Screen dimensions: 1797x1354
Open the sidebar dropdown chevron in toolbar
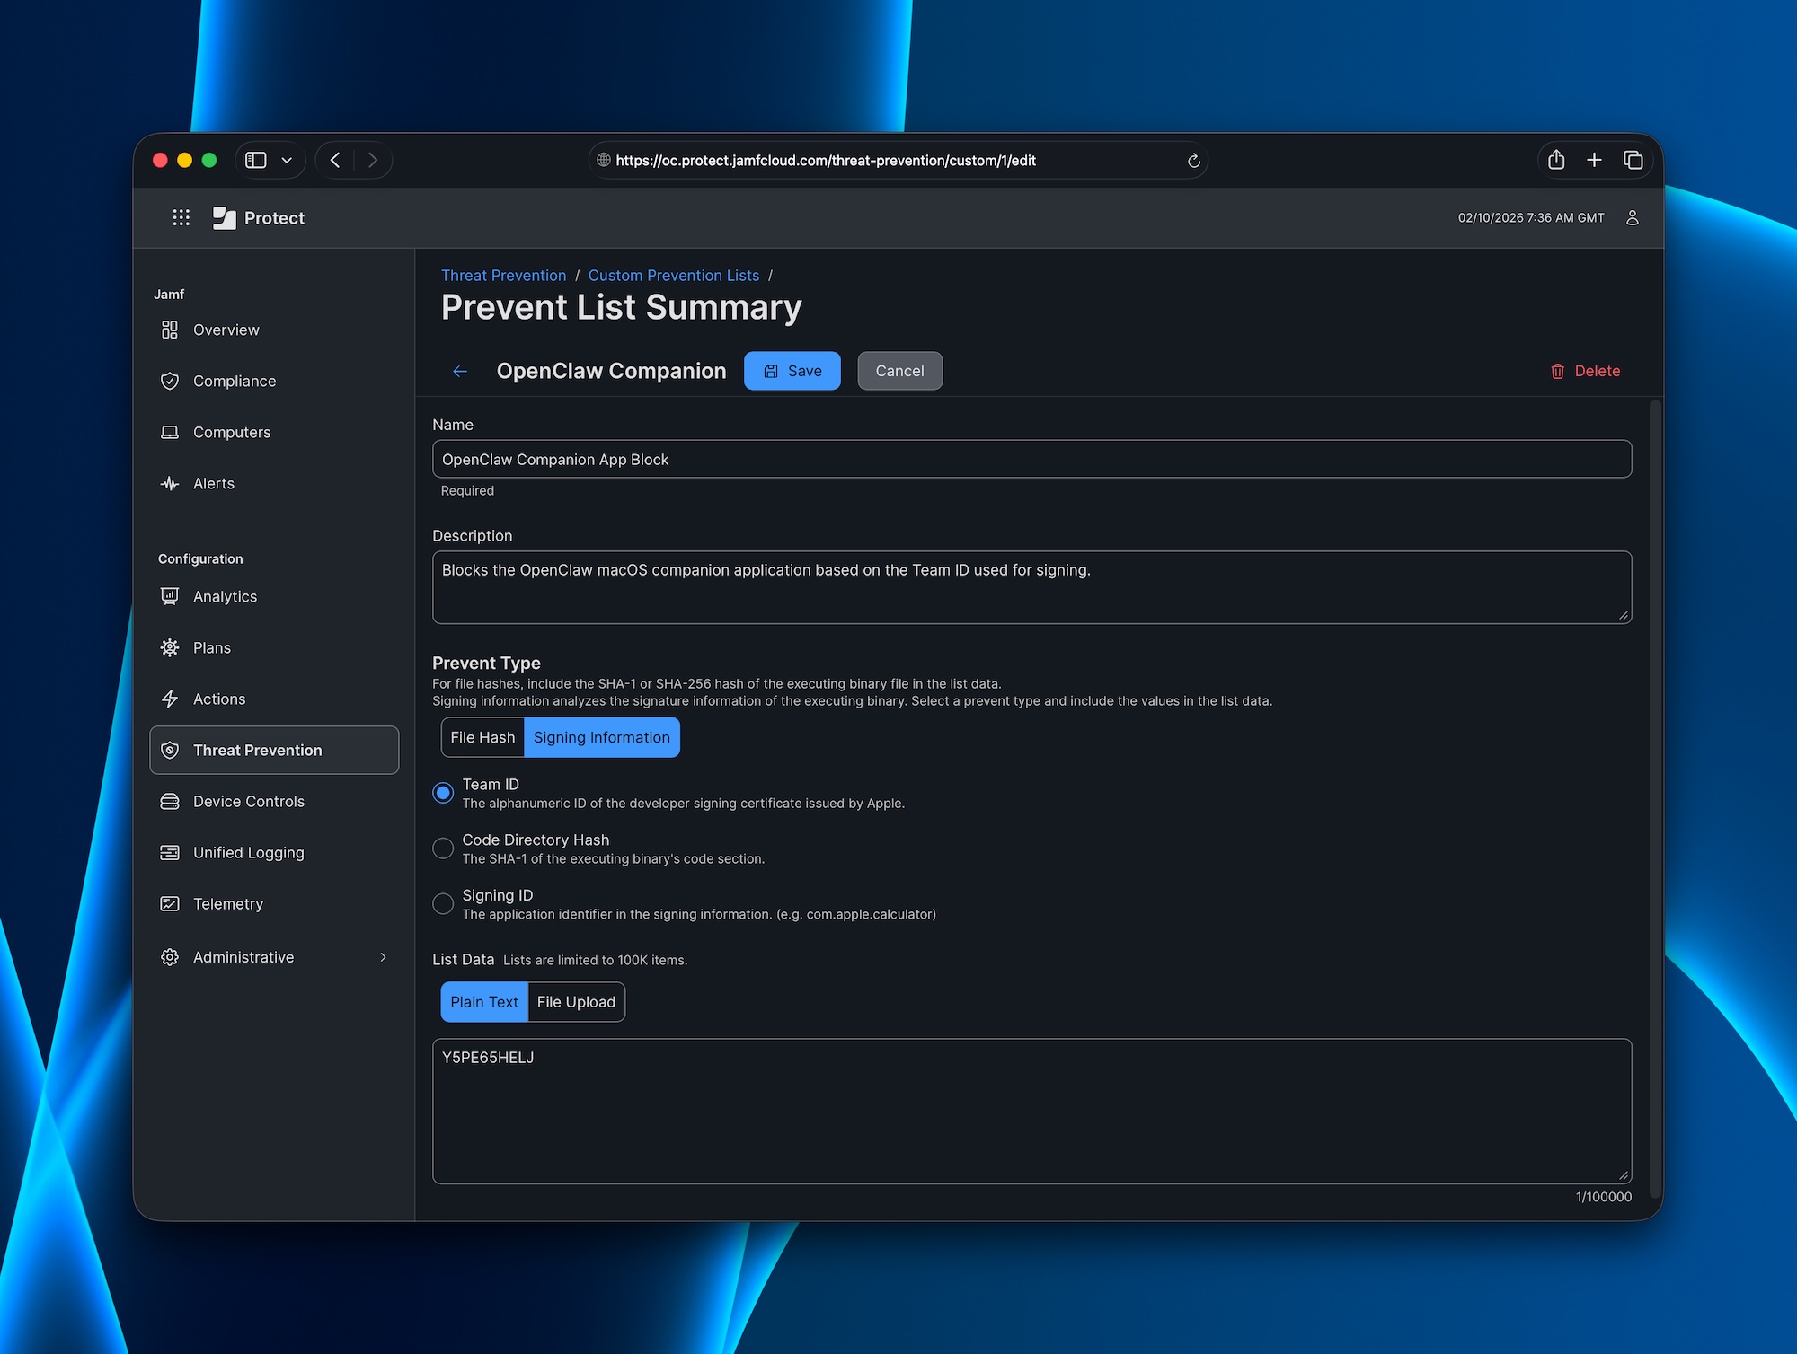coord(287,161)
